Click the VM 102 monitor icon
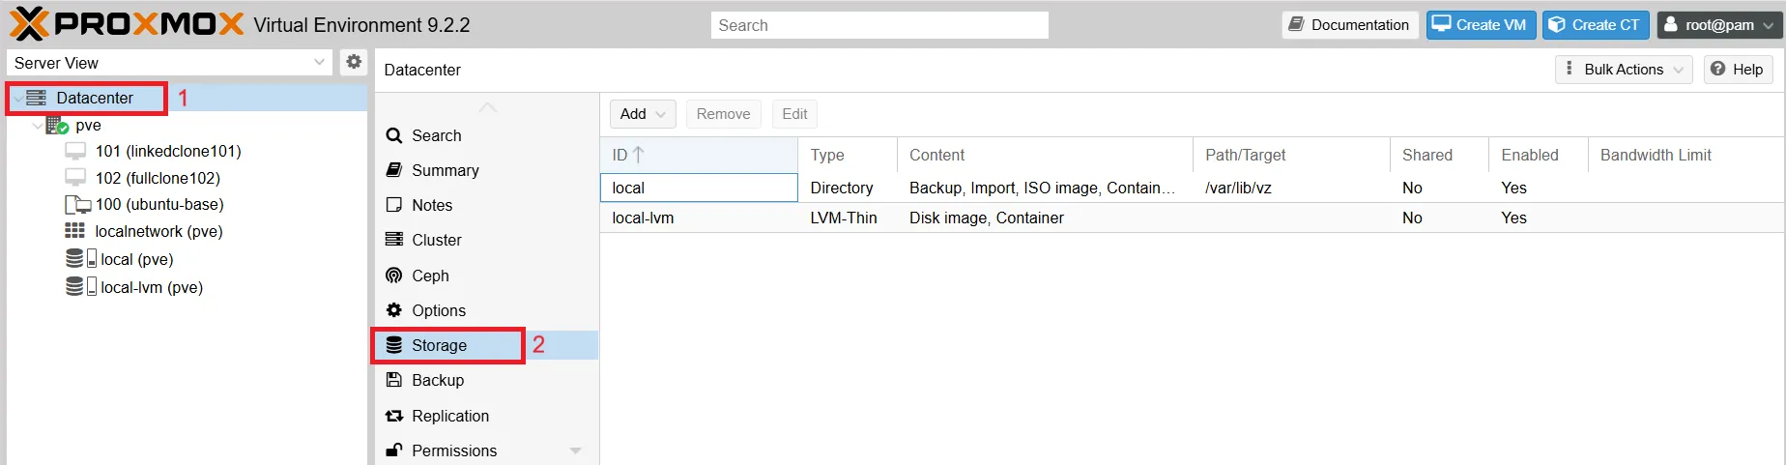 click(x=75, y=178)
